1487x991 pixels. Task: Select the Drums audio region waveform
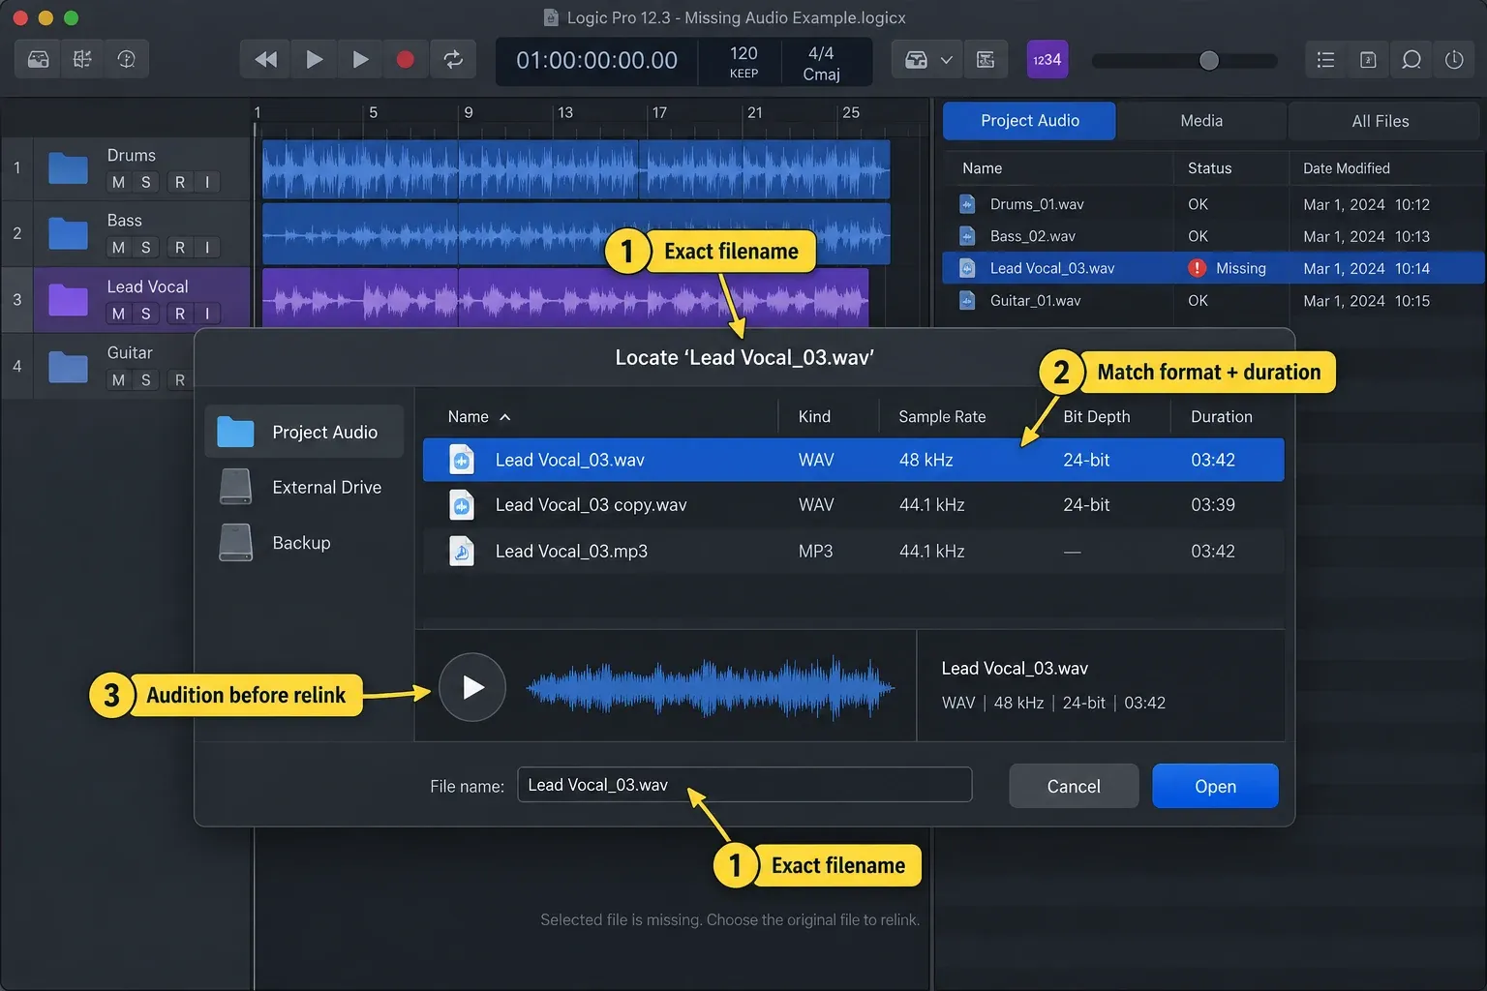coord(576,169)
